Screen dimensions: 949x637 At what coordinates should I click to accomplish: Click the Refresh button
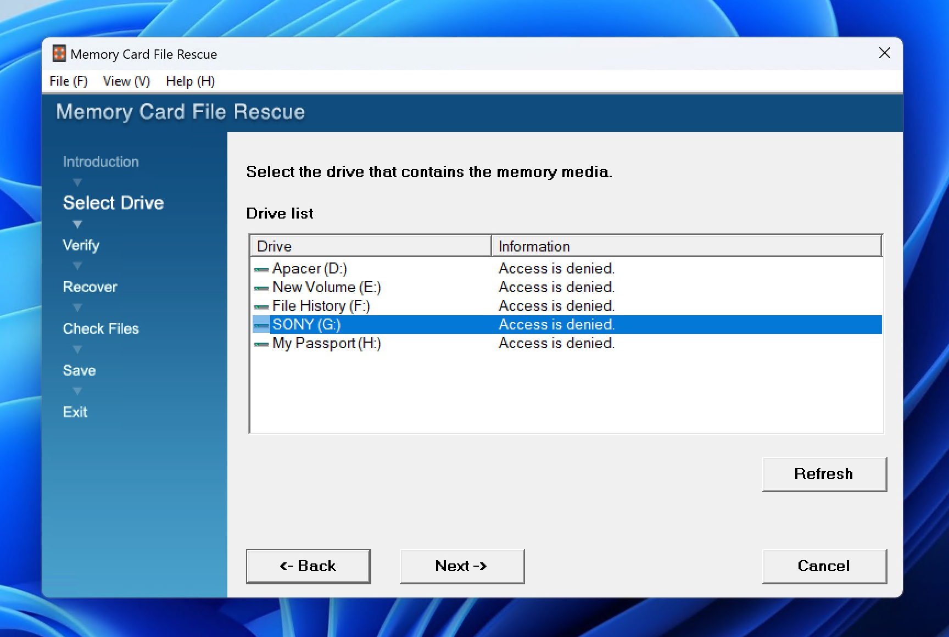[x=824, y=474]
